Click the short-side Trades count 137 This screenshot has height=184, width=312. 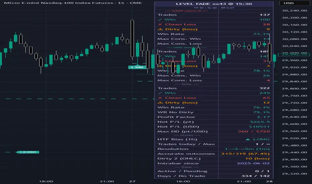tap(265, 15)
